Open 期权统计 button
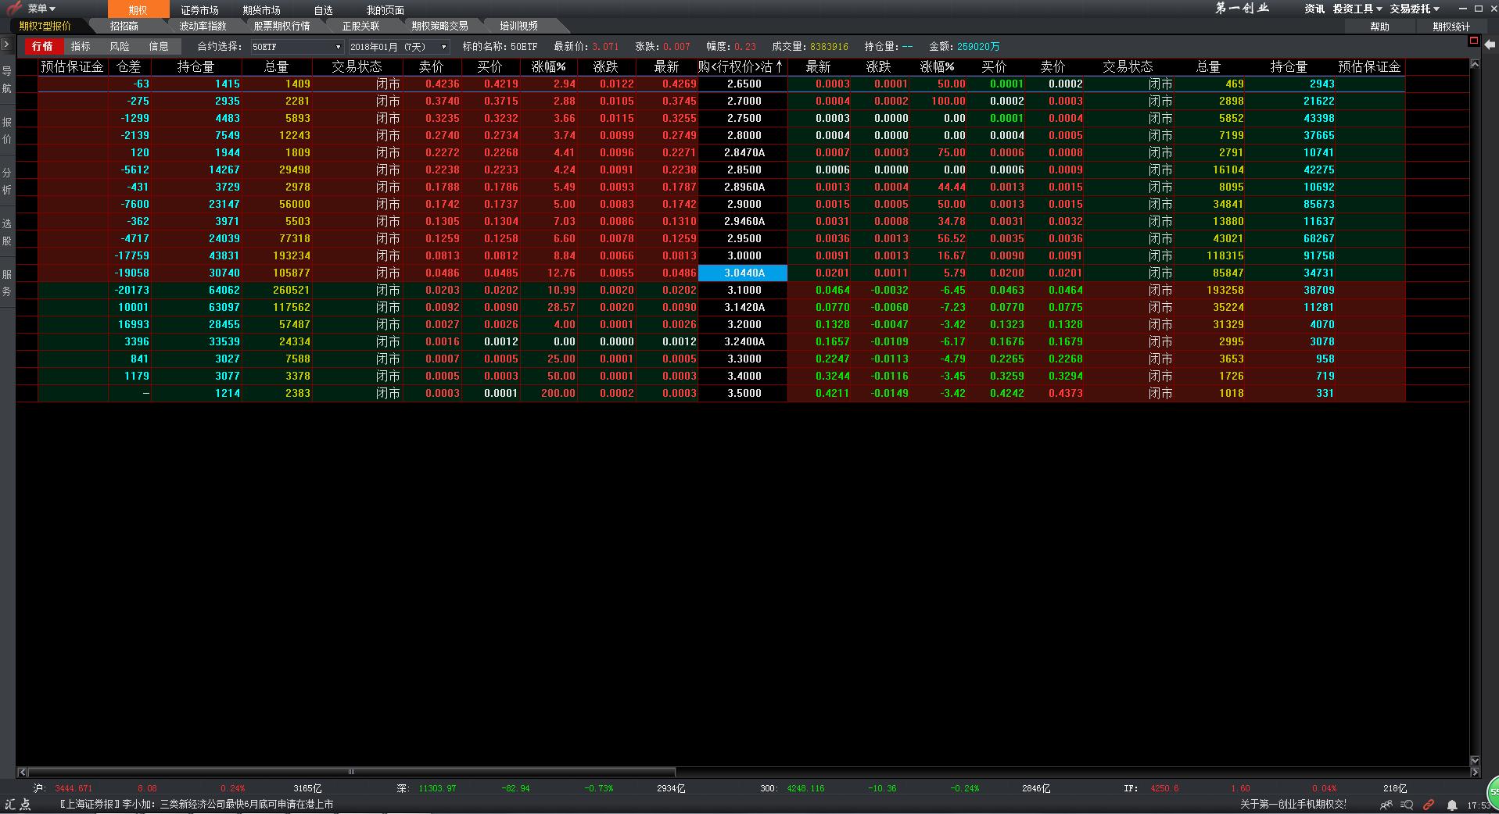The width and height of the screenshot is (1499, 814). click(1451, 27)
